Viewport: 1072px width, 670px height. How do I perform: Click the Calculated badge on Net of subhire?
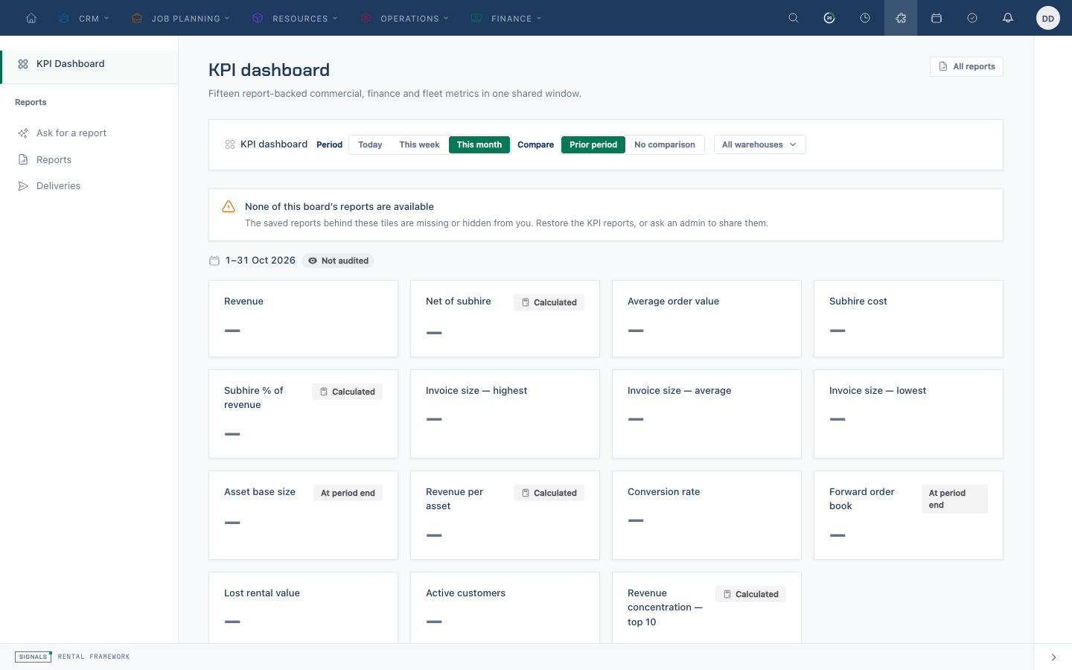549,302
